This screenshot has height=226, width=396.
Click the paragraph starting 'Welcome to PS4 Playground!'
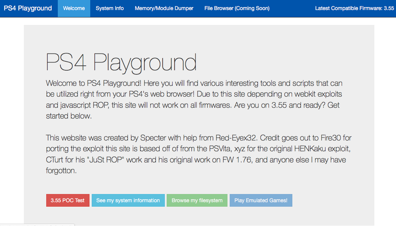click(194, 99)
